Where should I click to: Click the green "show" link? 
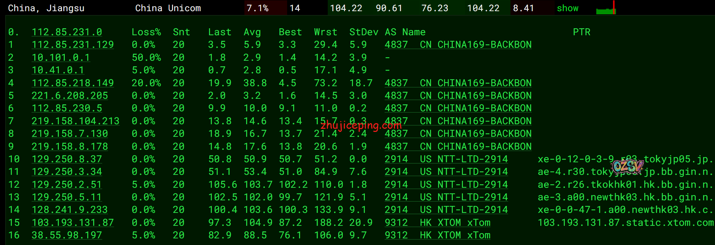tap(567, 8)
